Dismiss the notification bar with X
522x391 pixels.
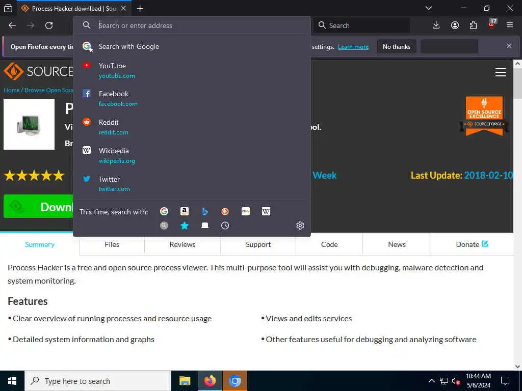(509, 46)
